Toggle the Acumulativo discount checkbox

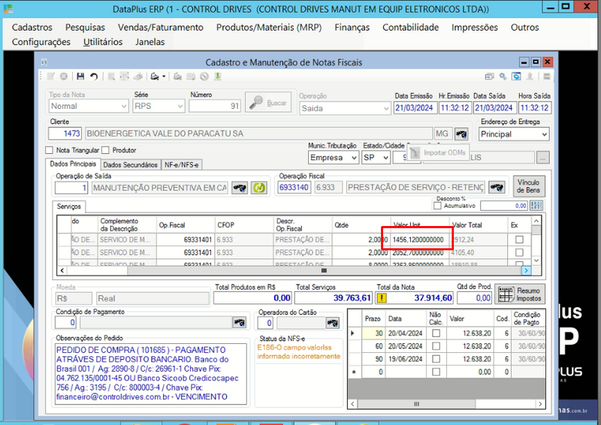pos(437,206)
